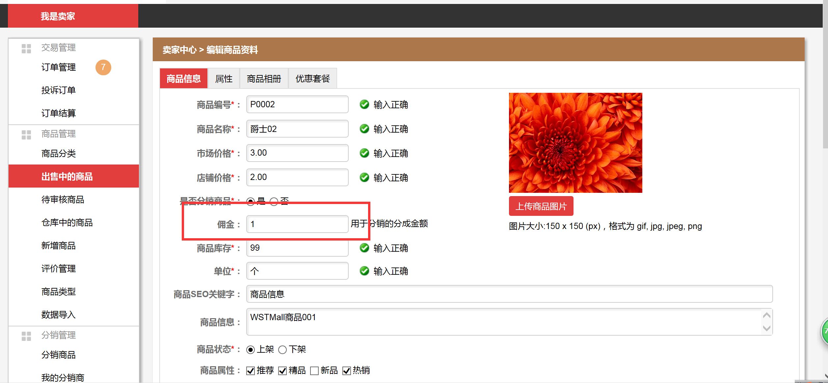Select 下架 product status radio
Image resolution: width=828 pixels, height=383 pixels.
[x=282, y=350]
